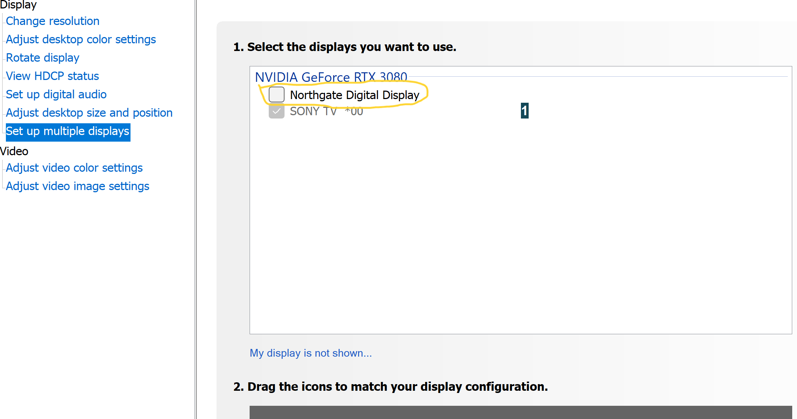Click the My display is not shown link
The width and height of the screenshot is (797, 419).
(x=311, y=353)
